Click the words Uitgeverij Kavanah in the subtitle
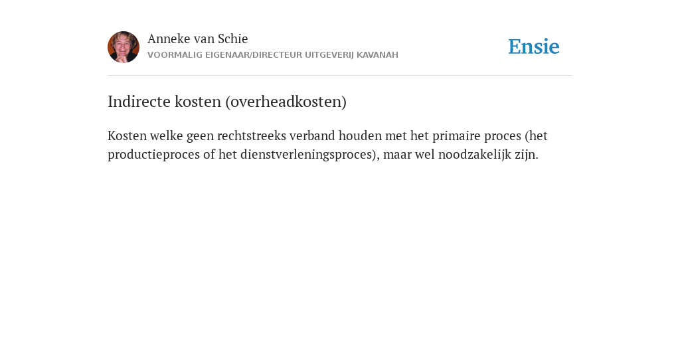Viewport: 680px width, 340px height. [351, 55]
